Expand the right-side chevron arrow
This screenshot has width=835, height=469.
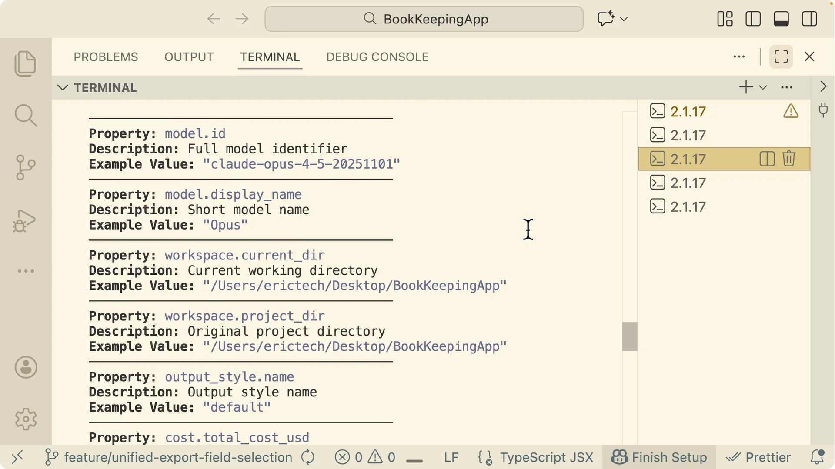pos(823,86)
